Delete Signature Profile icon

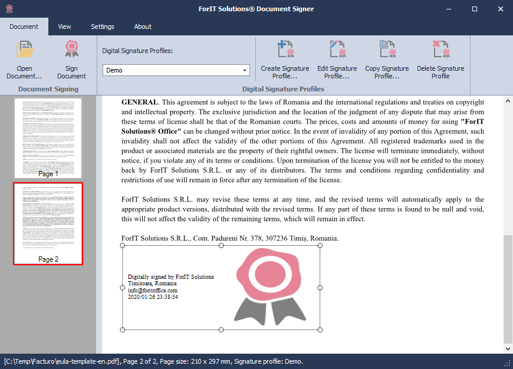coord(440,49)
